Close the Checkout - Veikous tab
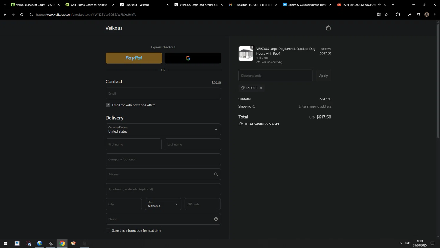This screenshot has width=440, height=248. click(167, 5)
